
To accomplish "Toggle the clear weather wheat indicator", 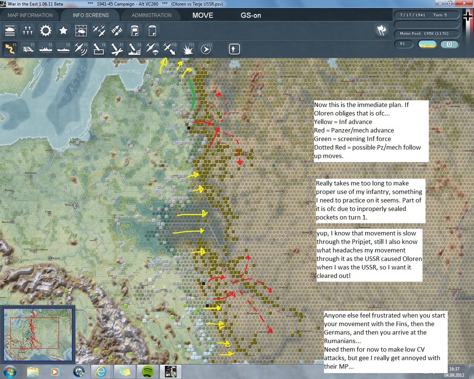I will (x=427, y=44).
